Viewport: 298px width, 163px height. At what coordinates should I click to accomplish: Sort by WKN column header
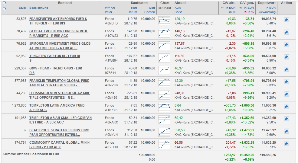108,12
